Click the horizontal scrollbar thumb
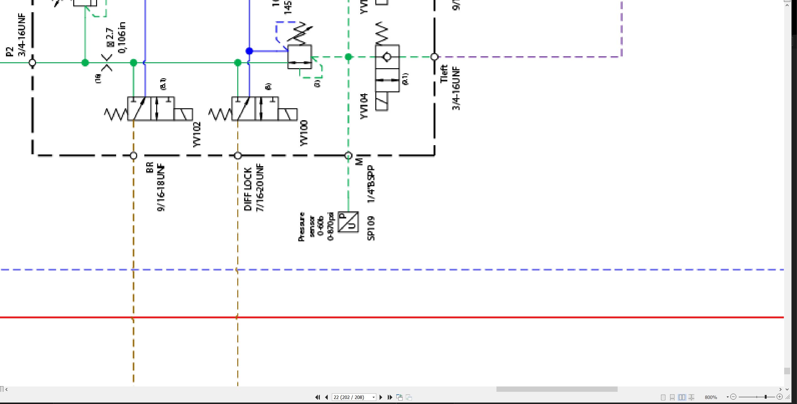Viewport: 797px width, 404px height. click(x=557, y=389)
